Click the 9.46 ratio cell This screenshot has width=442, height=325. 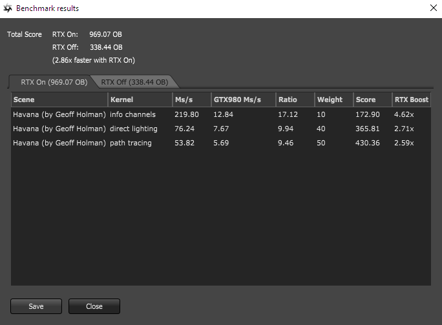click(x=286, y=143)
